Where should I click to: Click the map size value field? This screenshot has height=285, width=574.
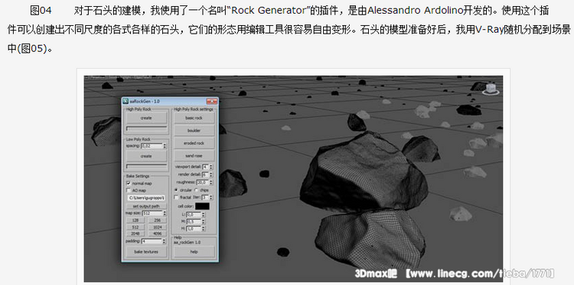[152, 213]
